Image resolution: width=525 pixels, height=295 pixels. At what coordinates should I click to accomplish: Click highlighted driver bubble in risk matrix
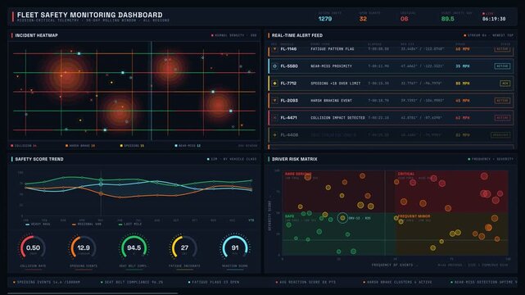342,218
